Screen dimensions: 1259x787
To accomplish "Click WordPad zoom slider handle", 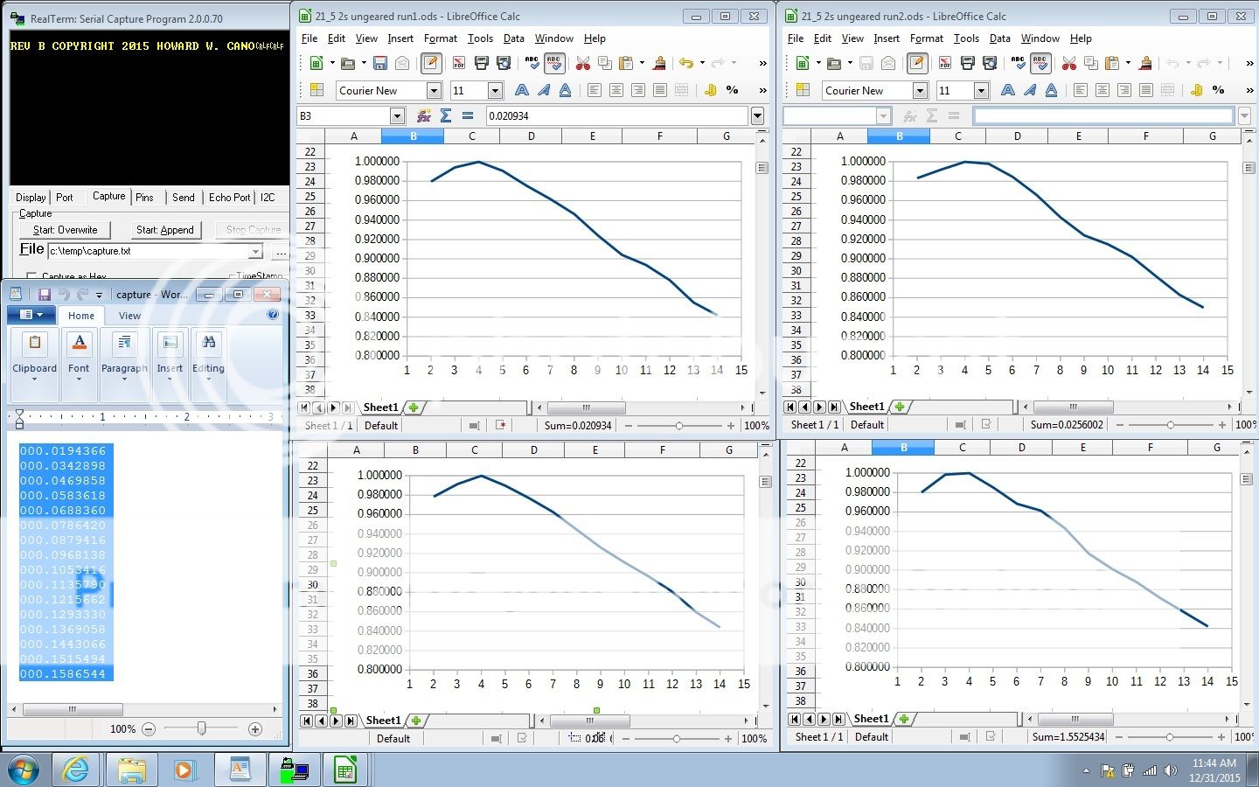I will click(202, 728).
